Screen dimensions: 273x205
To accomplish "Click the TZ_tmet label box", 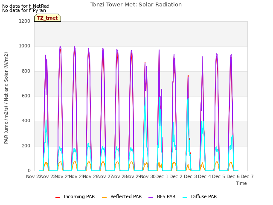I will click(47, 18).
